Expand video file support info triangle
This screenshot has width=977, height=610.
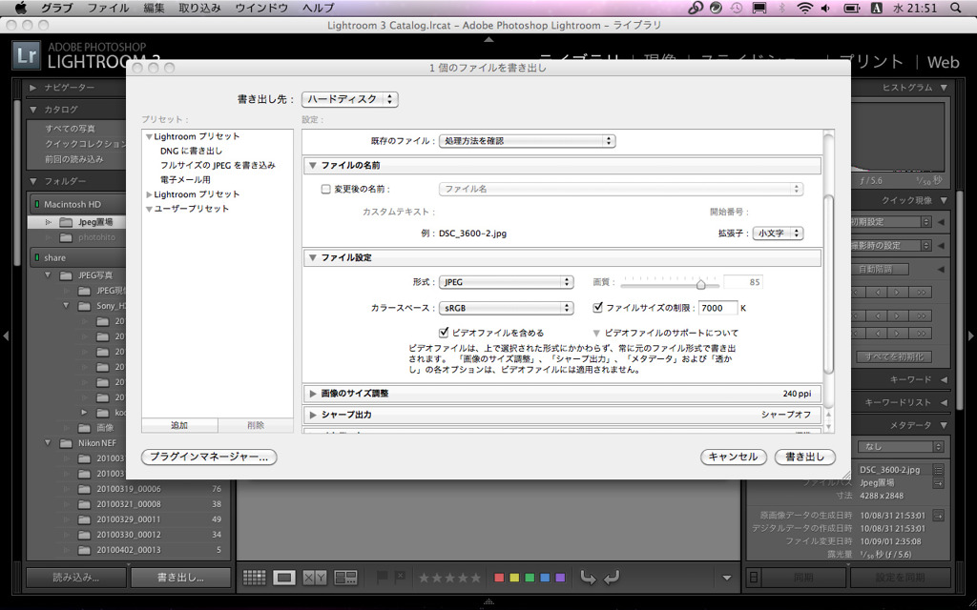pos(596,334)
